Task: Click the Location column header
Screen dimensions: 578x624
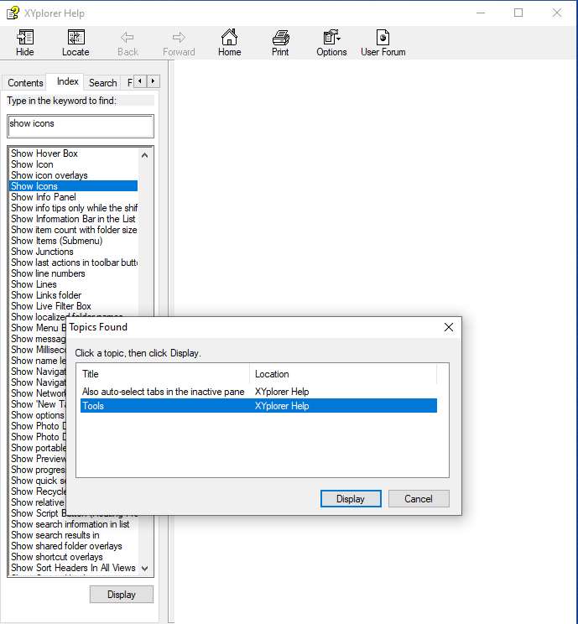Action: click(343, 374)
